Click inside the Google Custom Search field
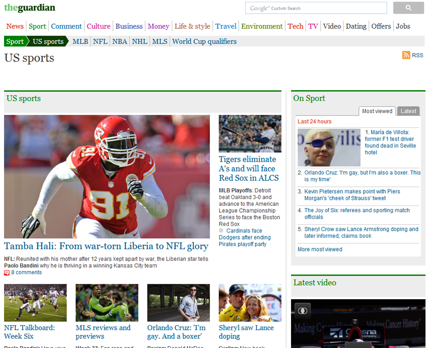This screenshot has height=348, width=430. pos(316,8)
